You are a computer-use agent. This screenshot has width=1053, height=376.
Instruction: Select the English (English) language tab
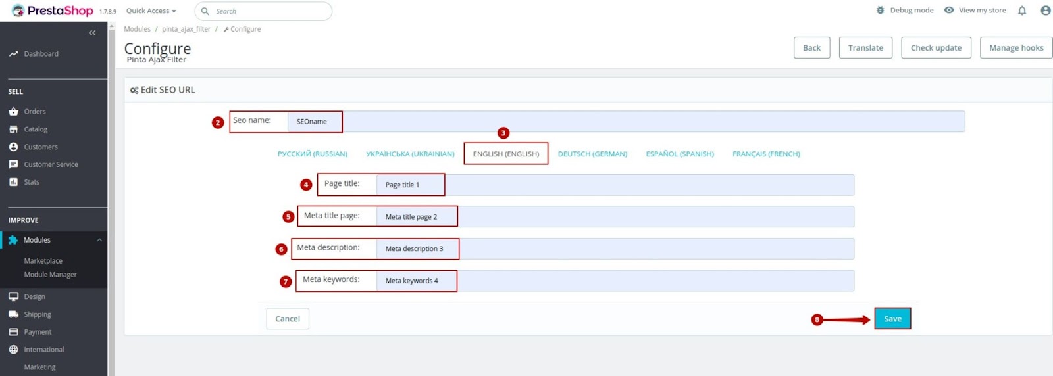click(505, 154)
